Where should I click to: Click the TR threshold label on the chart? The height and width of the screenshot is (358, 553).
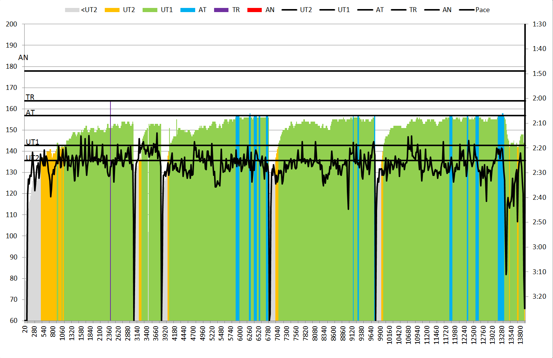pyautogui.click(x=30, y=97)
